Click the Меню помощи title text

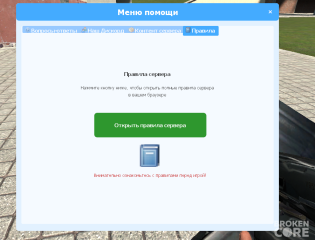click(147, 12)
